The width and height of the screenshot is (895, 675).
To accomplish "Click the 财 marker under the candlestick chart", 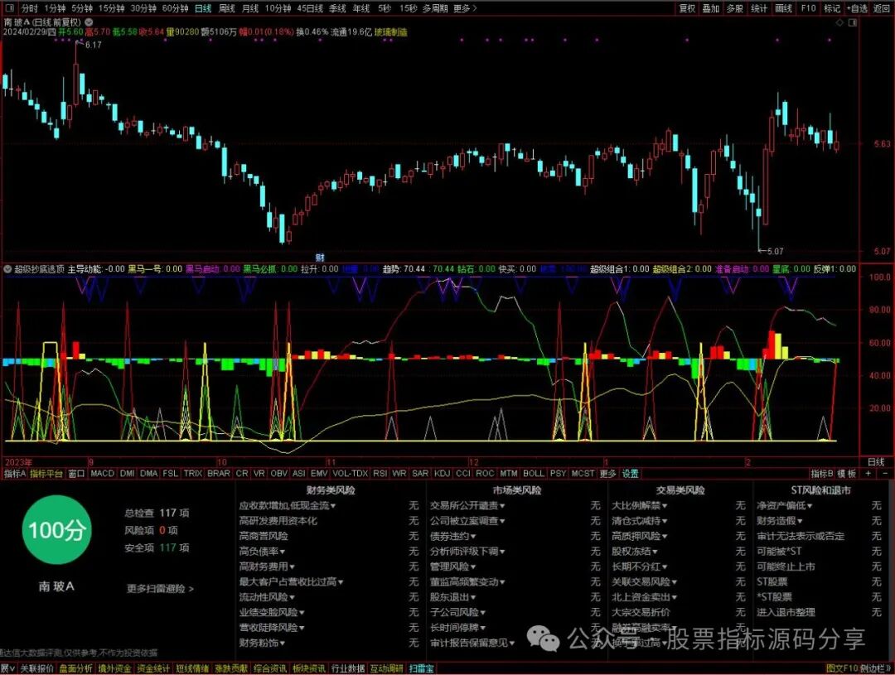I will pyautogui.click(x=320, y=258).
